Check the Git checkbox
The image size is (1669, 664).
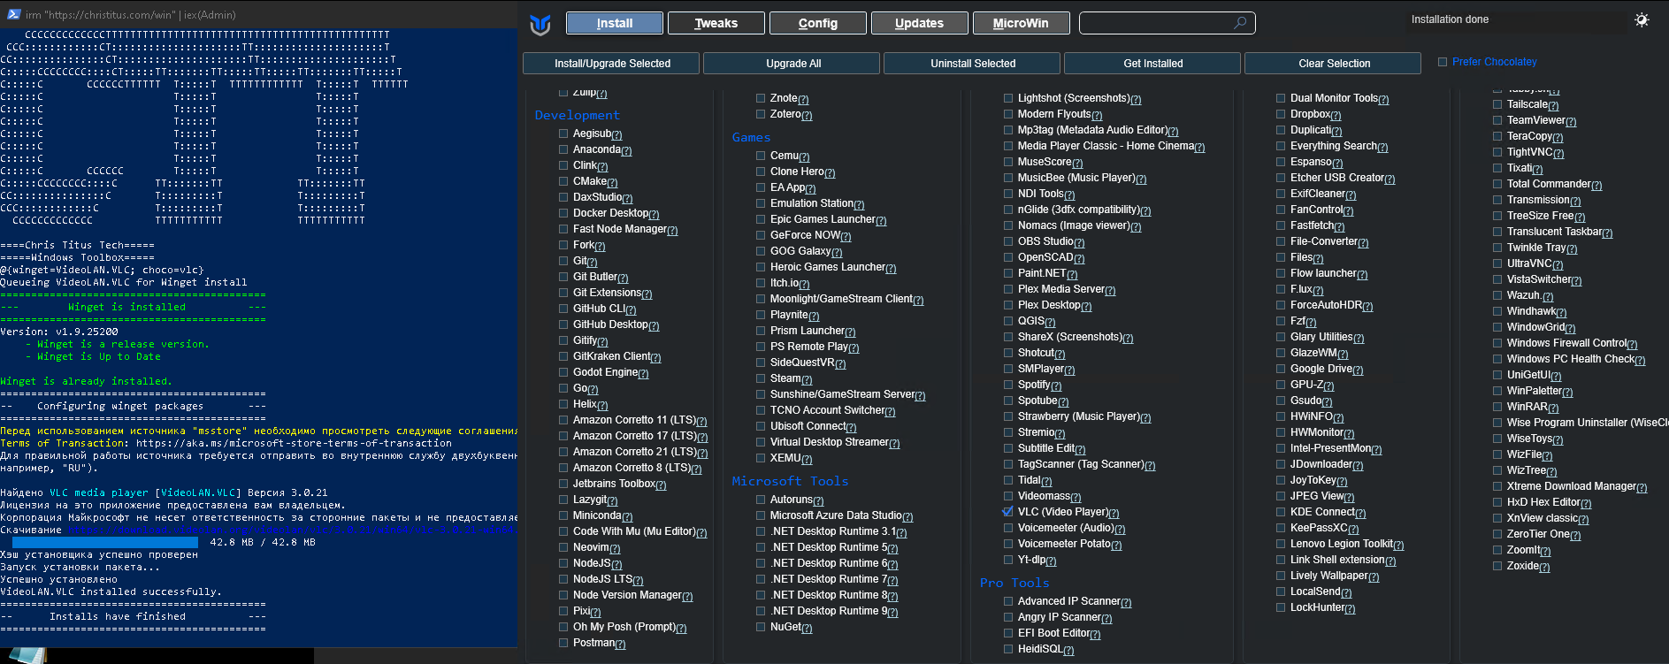point(563,261)
